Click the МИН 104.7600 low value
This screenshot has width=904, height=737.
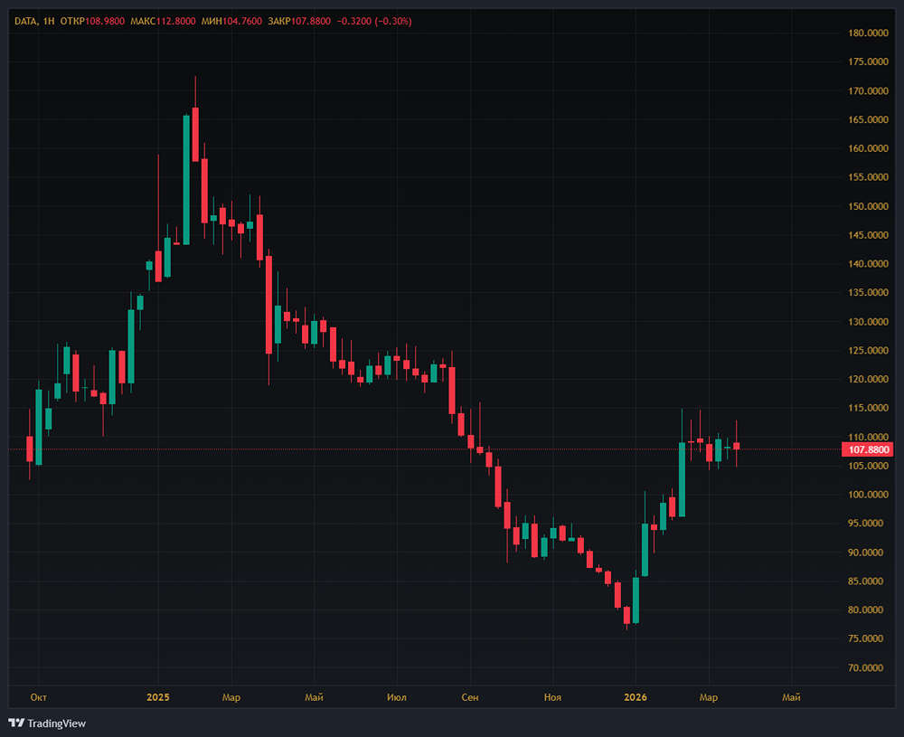231,22
